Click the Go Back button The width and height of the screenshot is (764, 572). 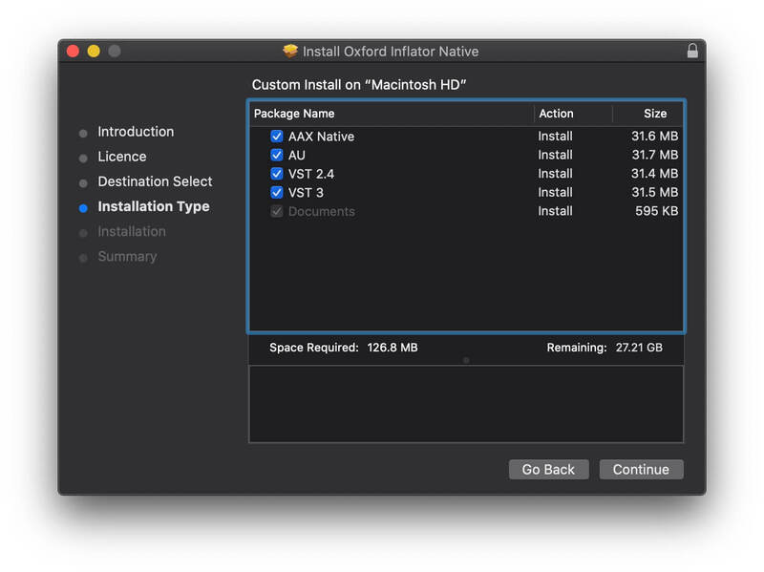pos(548,469)
